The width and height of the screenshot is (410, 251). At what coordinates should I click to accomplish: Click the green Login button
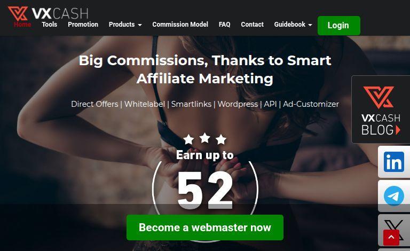tap(338, 25)
